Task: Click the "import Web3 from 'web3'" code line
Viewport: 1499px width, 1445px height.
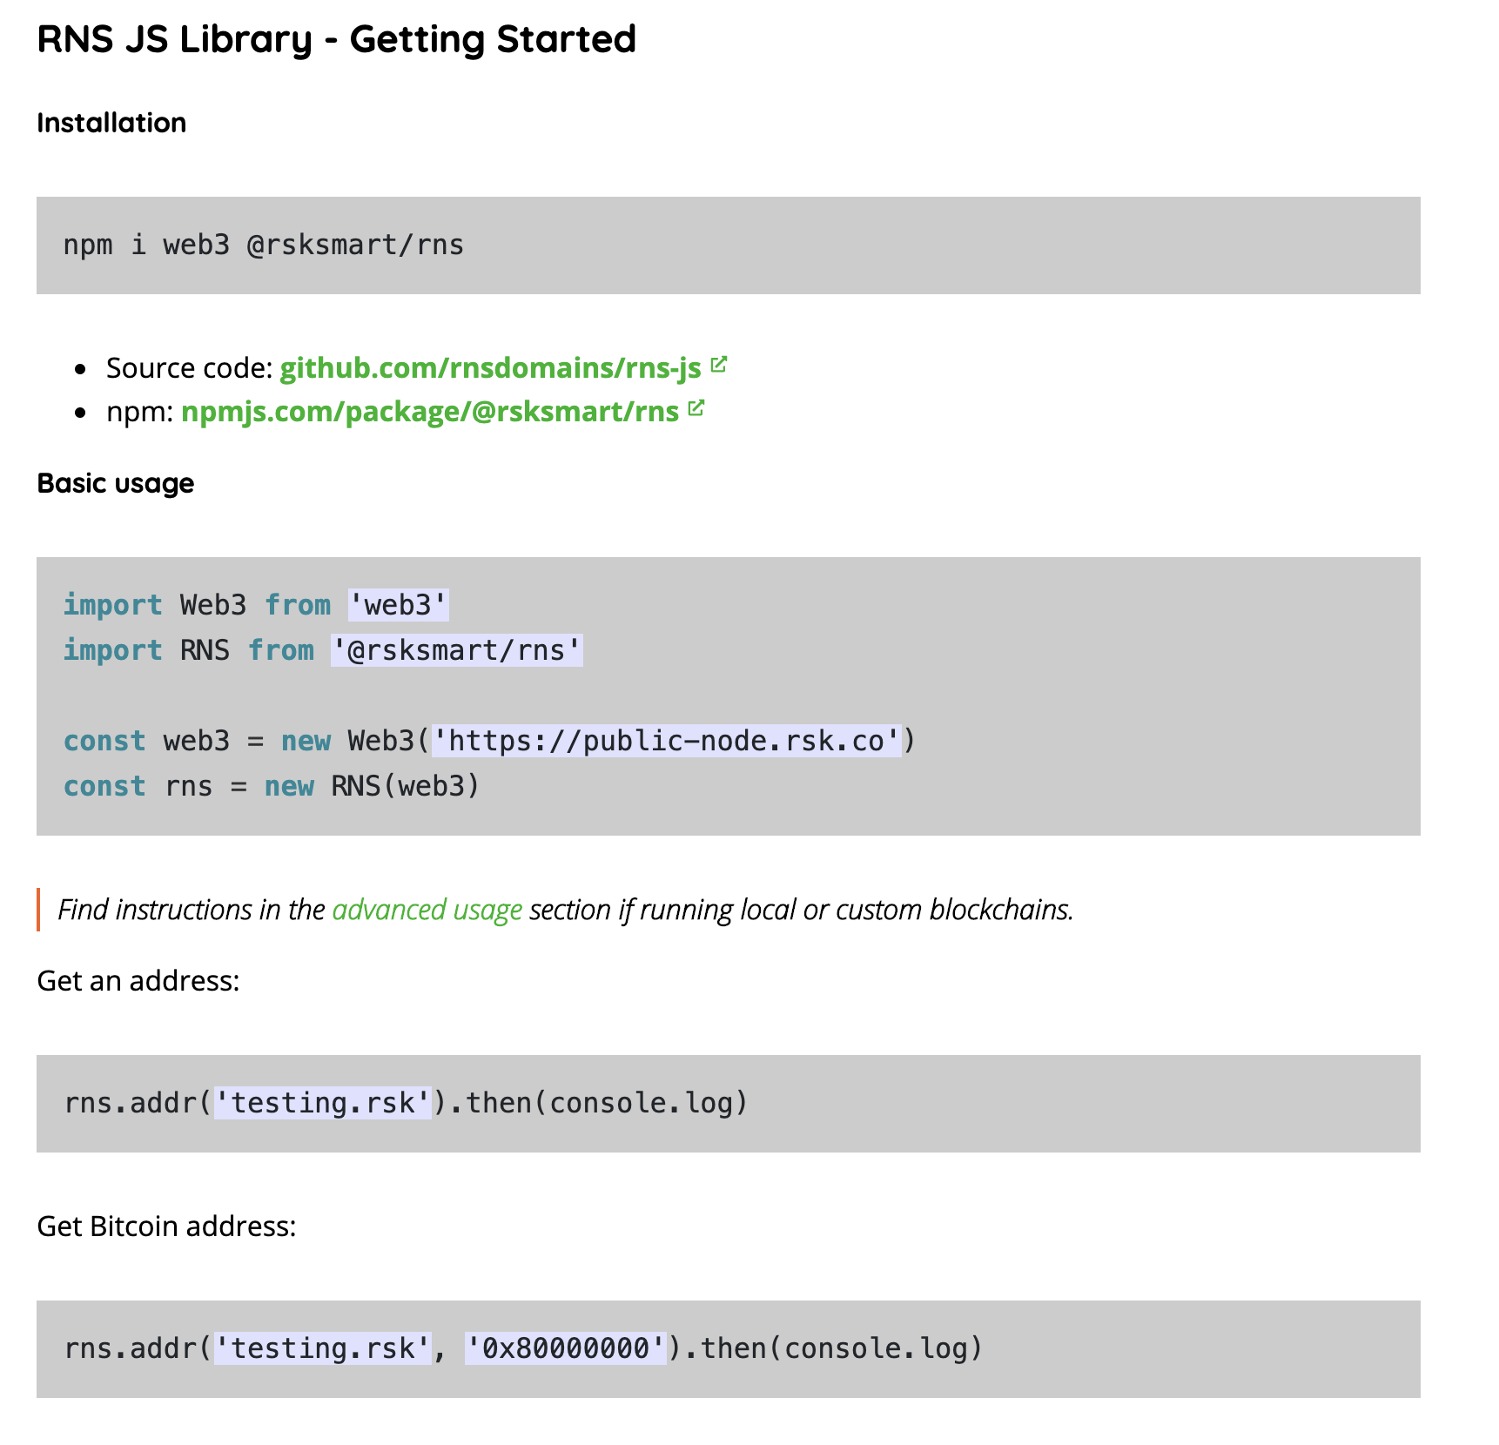Action: [256, 605]
